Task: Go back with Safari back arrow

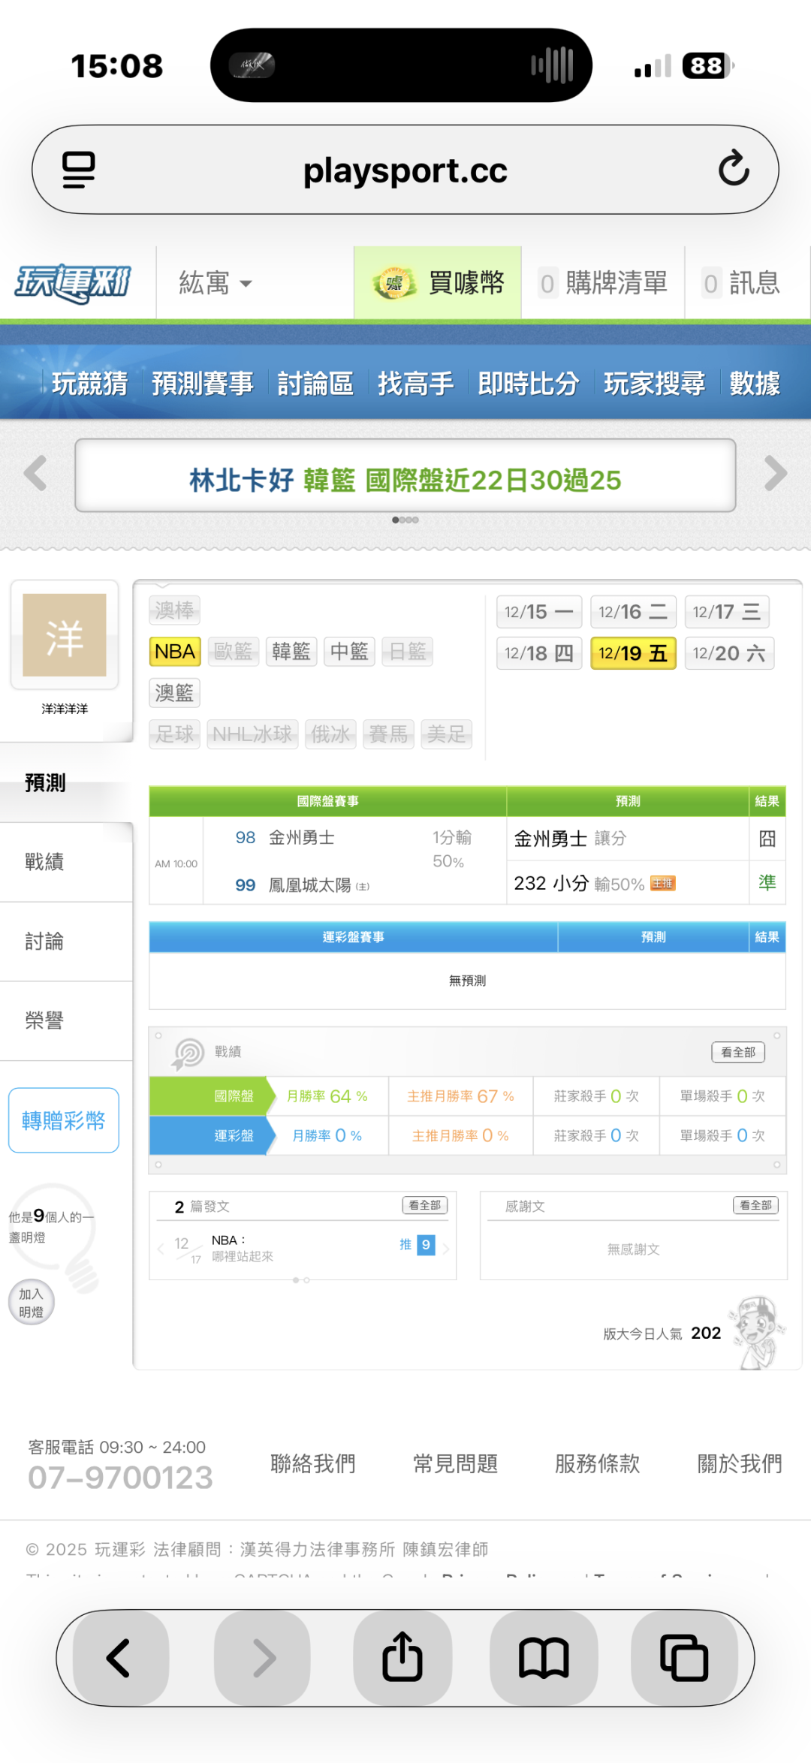Action: click(120, 1658)
